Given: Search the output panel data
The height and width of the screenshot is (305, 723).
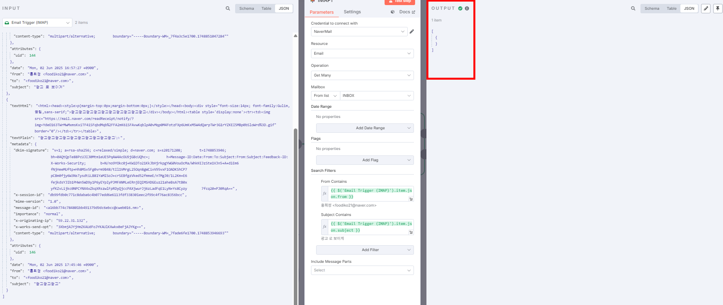Looking at the screenshot, I should click(x=633, y=8).
